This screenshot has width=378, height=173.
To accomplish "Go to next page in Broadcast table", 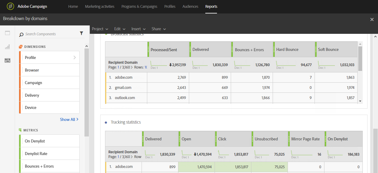I will 132,67.
